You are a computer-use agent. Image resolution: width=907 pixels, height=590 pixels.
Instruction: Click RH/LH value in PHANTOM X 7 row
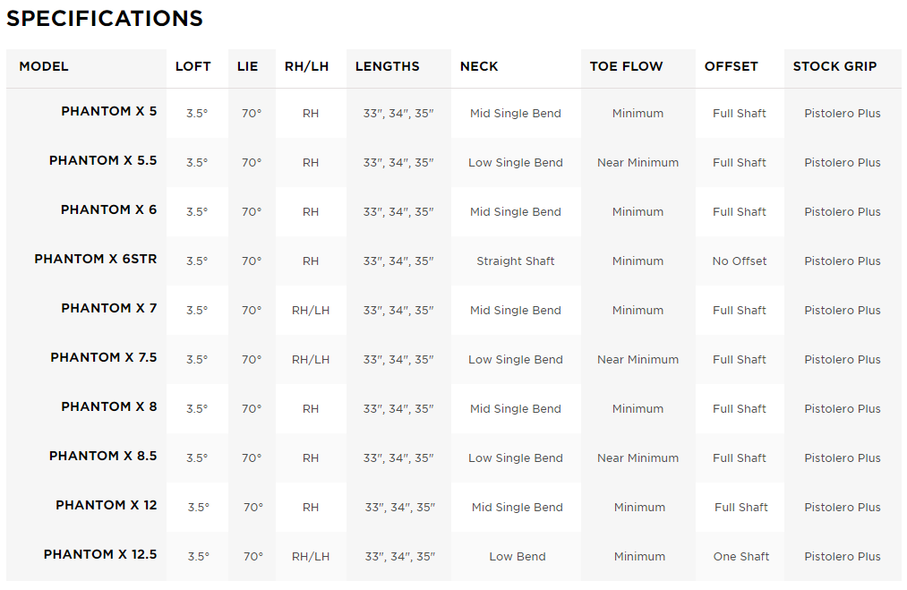[311, 311]
